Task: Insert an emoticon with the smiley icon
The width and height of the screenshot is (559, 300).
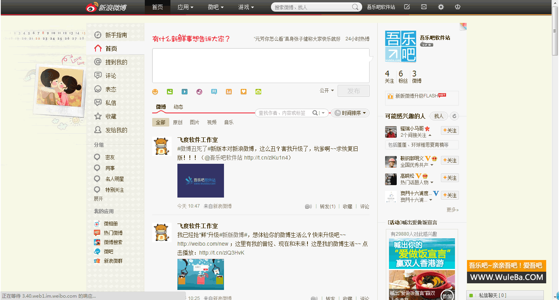Action: point(155,92)
